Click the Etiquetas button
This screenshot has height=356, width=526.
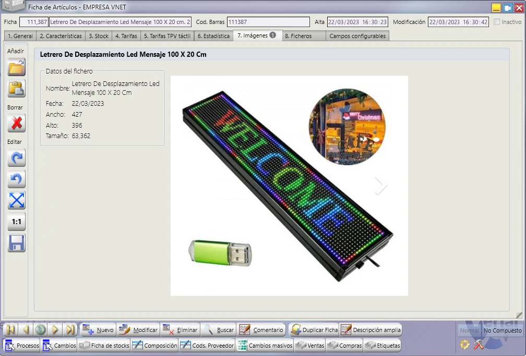(x=382, y=345)
